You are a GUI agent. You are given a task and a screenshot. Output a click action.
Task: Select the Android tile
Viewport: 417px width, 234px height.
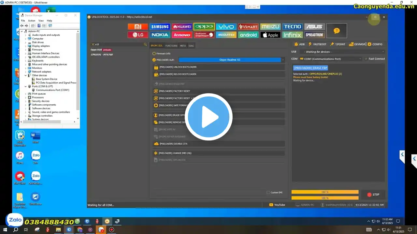[248, 35]
